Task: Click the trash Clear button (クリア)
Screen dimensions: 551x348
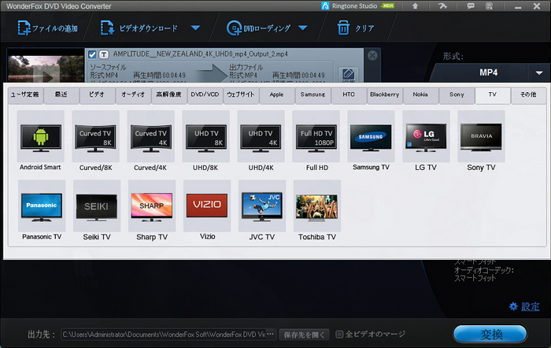Action: point(356,28)
